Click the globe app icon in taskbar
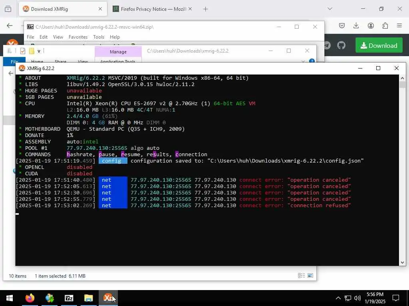Screen dimensions: 409x306 point(49,298)
